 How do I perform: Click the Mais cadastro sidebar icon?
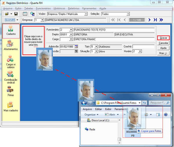(x=11, y=106)
